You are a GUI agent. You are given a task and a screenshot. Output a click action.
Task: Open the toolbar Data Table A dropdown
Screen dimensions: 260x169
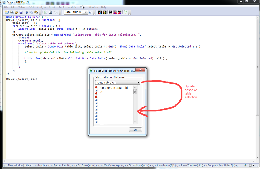coord(86,12)
